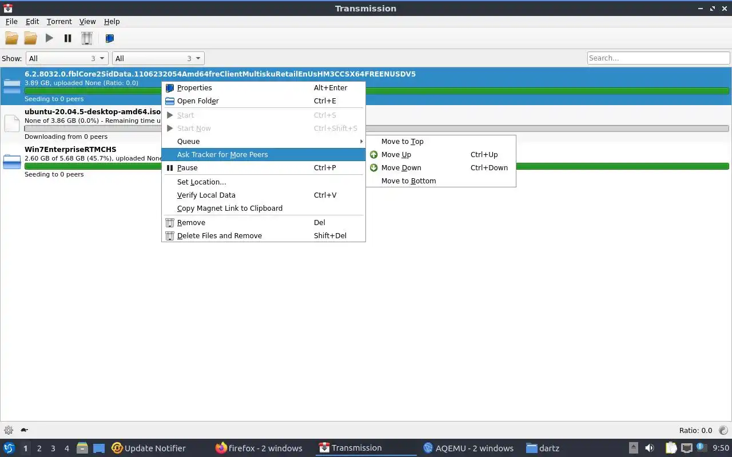Toggle turtle alternative speed limits

point(25,430)
